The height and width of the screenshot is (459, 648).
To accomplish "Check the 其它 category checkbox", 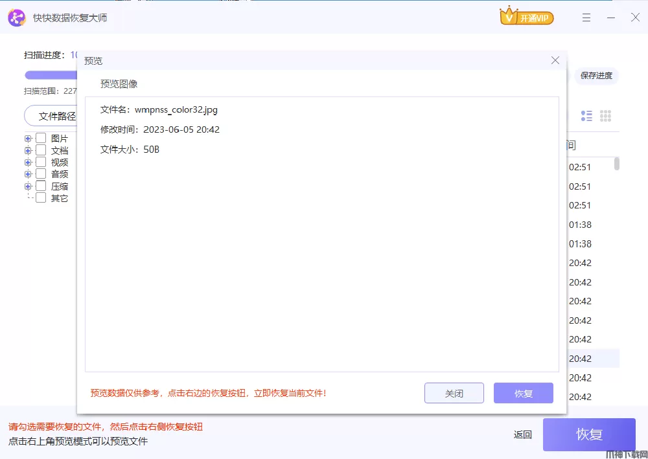I will (40, 197).
